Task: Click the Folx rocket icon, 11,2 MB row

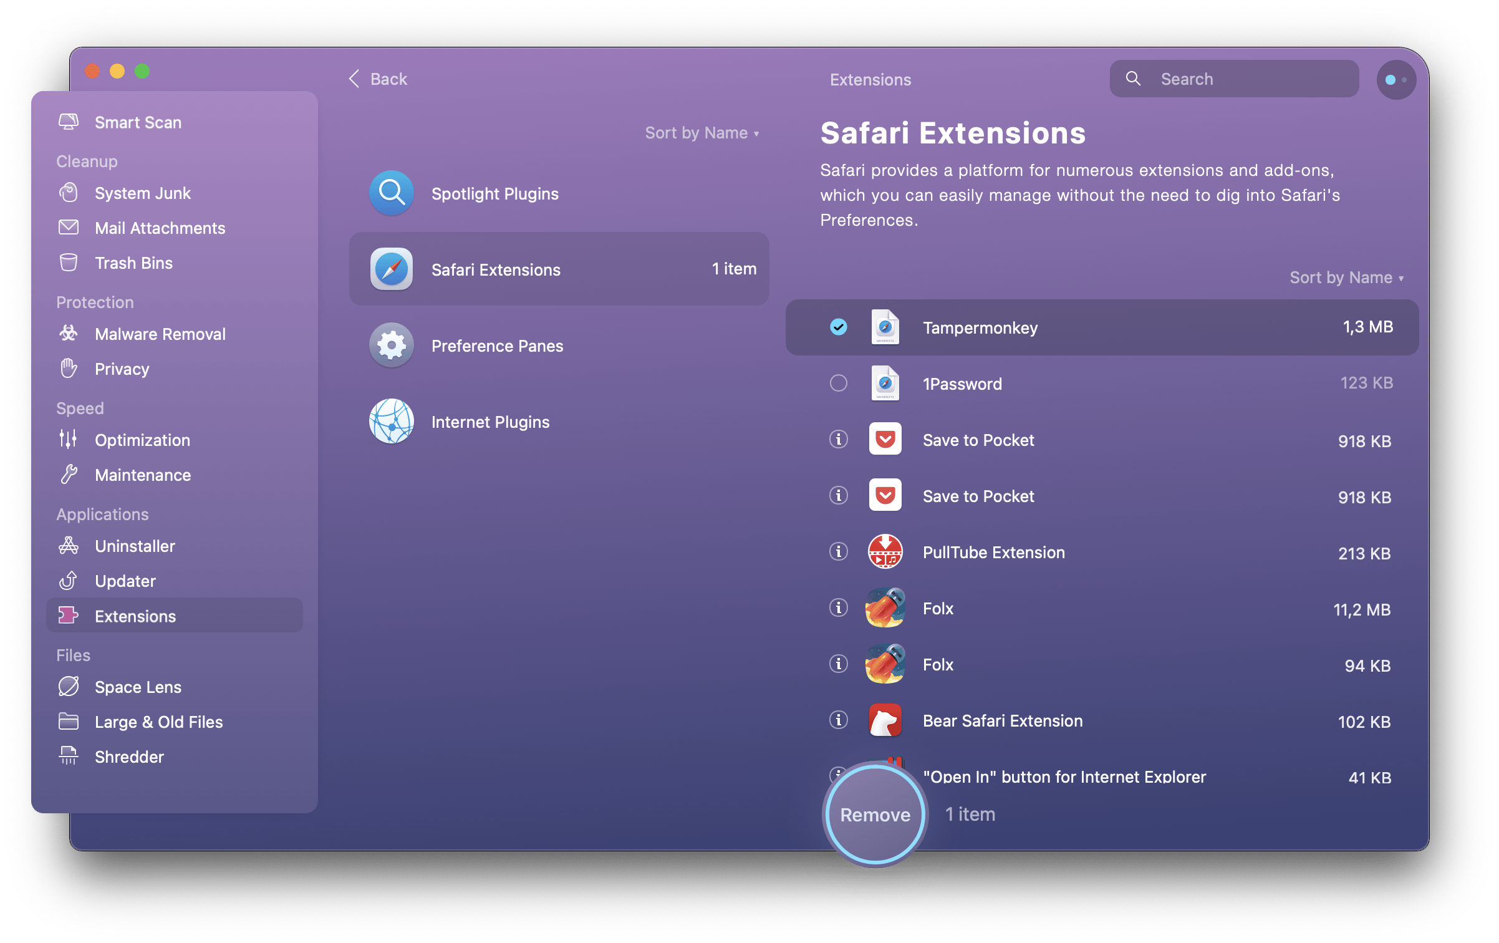Action: (x=885, y=608)
